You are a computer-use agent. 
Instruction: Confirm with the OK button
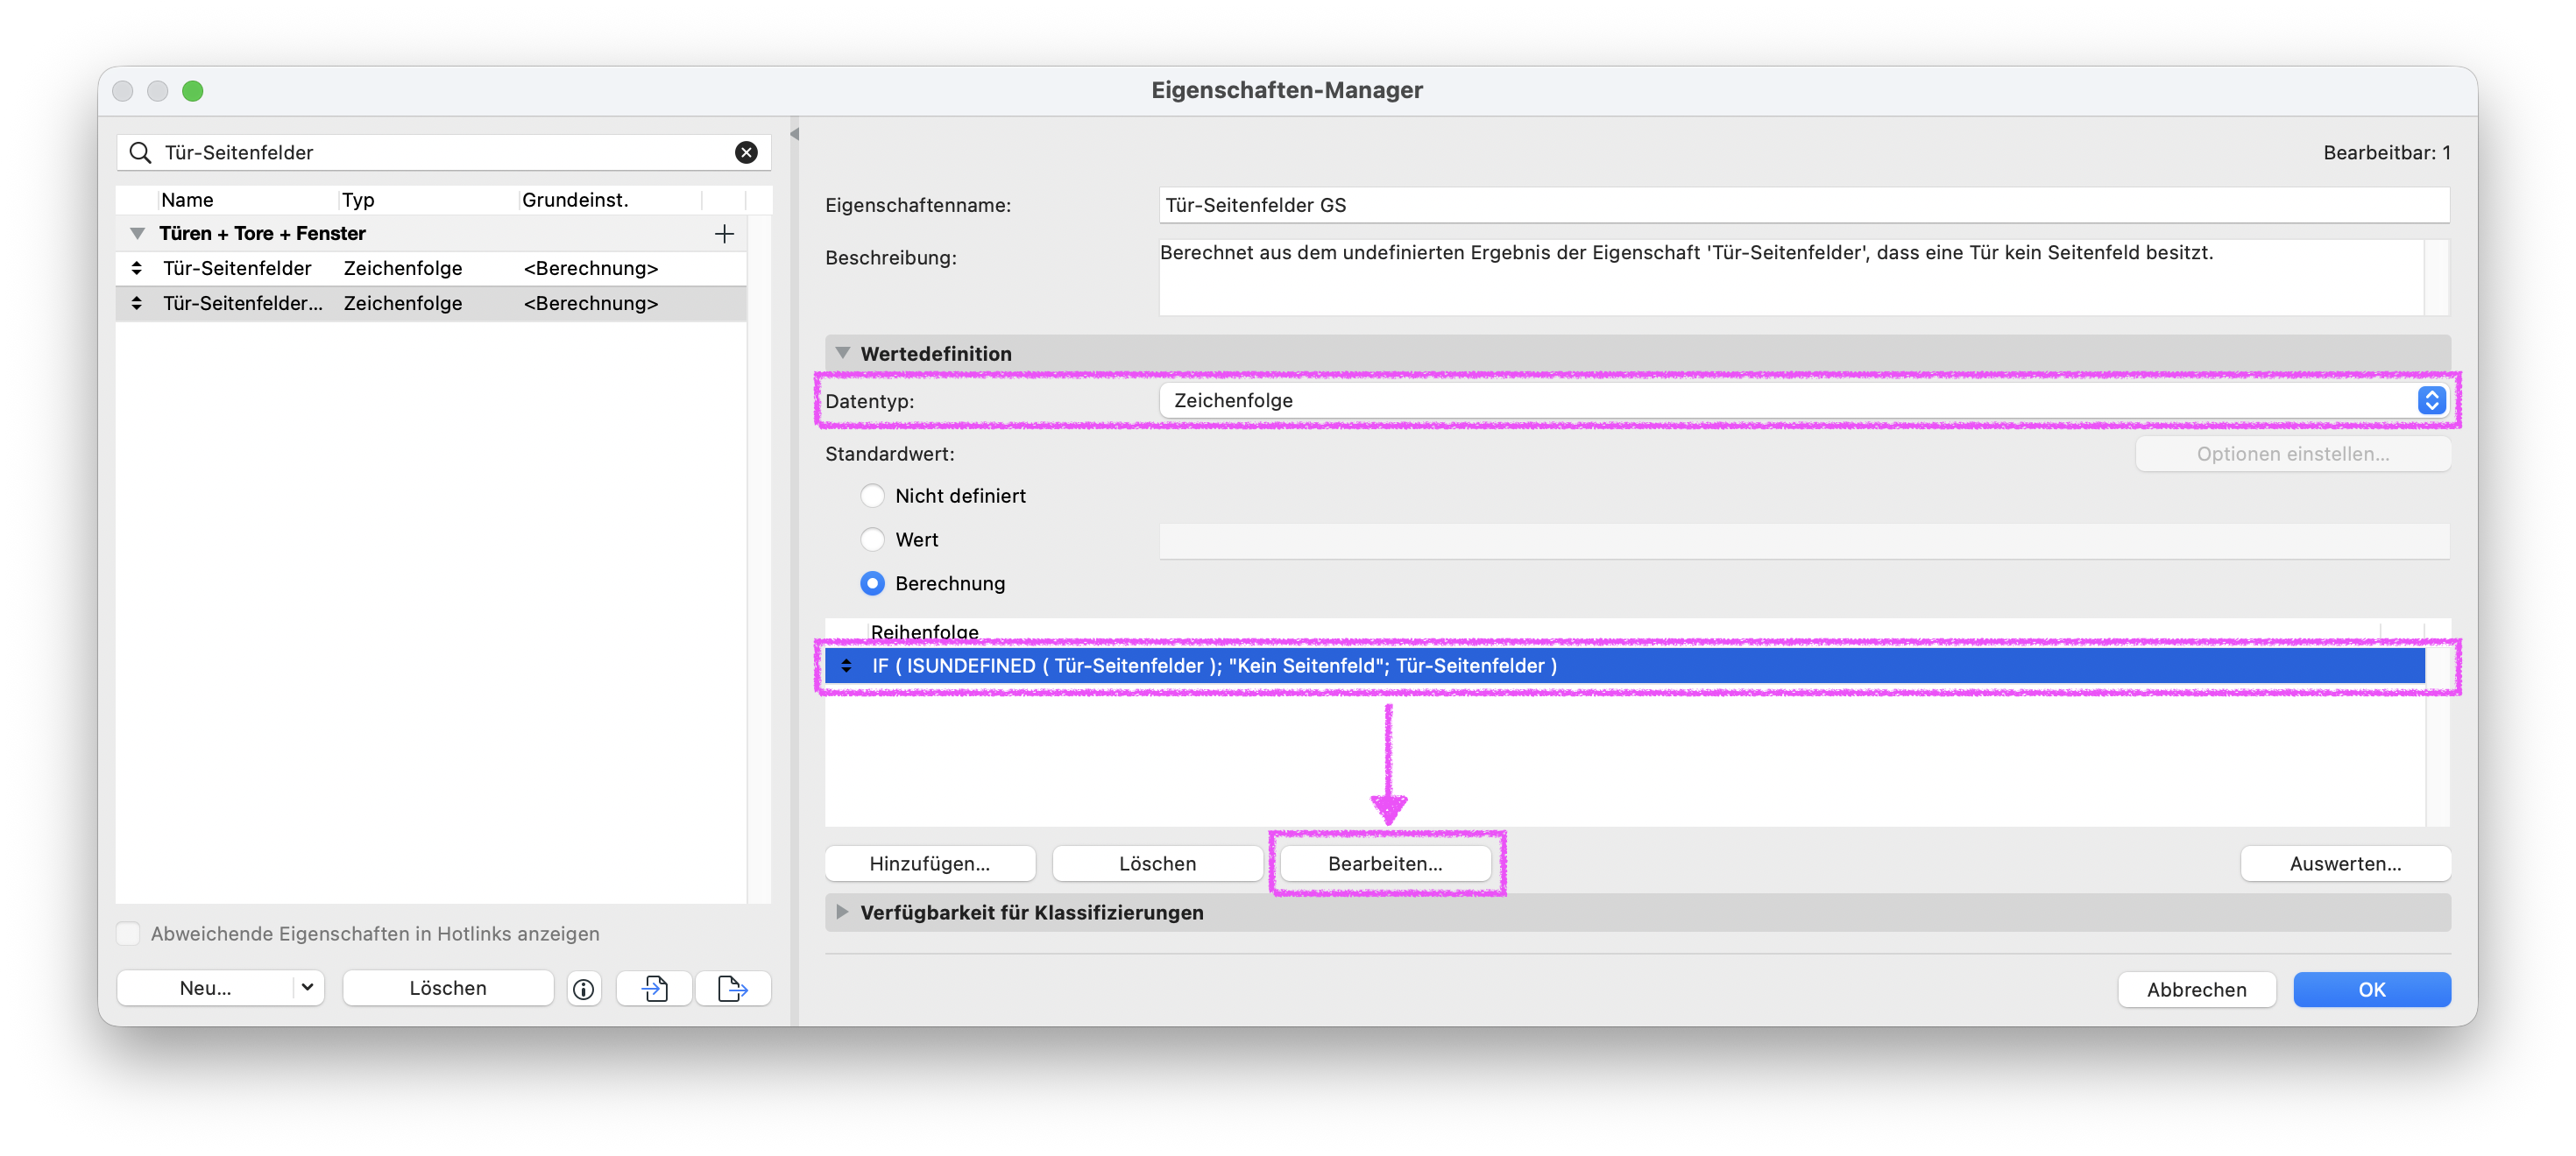click(2372, 989)
